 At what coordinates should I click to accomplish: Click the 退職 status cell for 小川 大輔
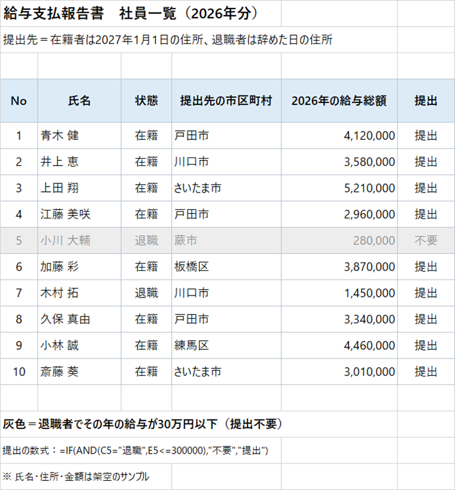point(146,240)
